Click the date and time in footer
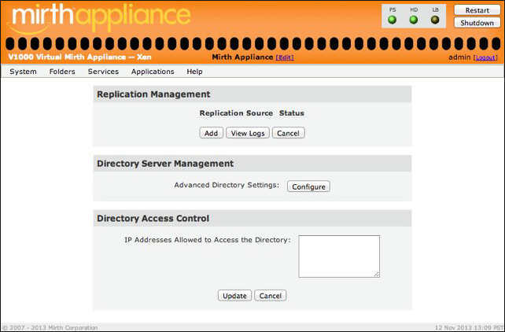The width and height of the screenshot is (505, 332). (x=469, y=327)
